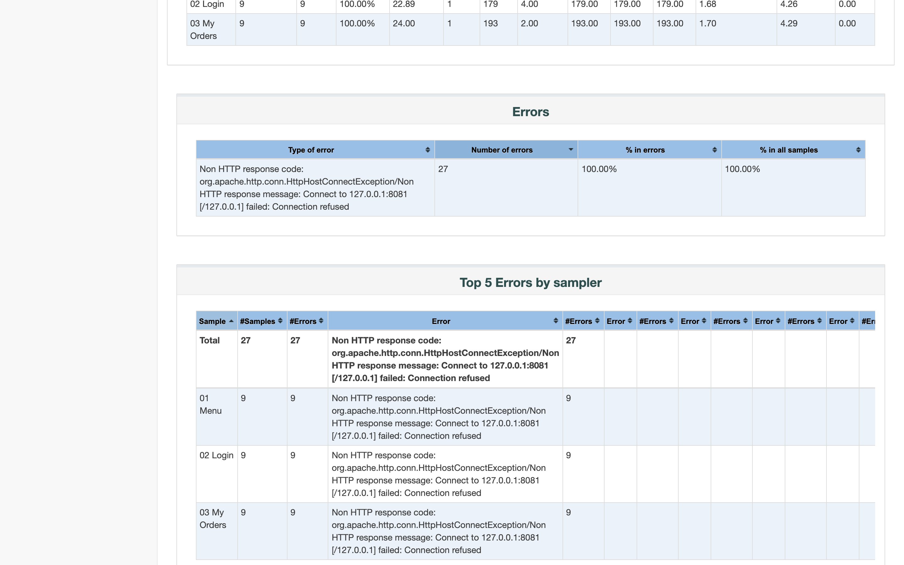Sort by % in all samples column
Screen dimensions: 904x565
[x=793, y=150]
